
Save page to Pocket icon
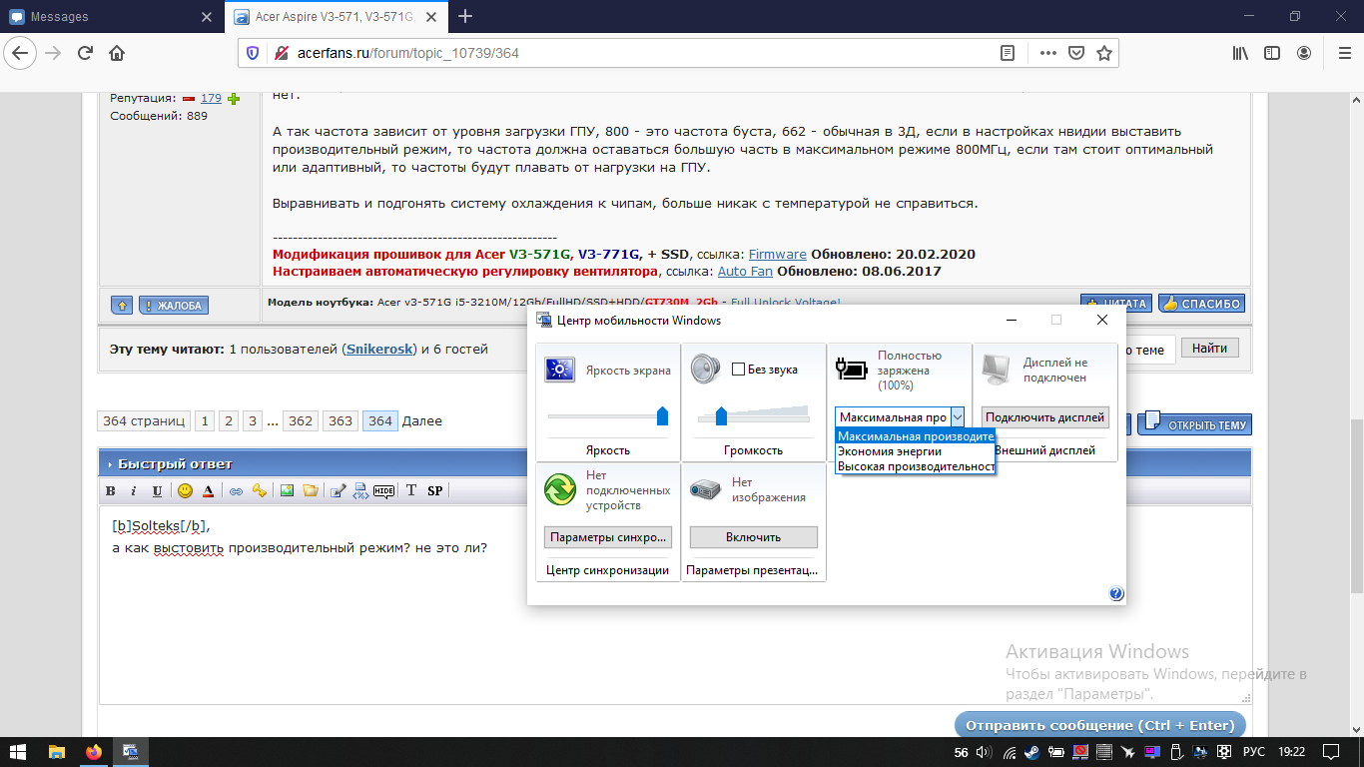coord(1076,53)
